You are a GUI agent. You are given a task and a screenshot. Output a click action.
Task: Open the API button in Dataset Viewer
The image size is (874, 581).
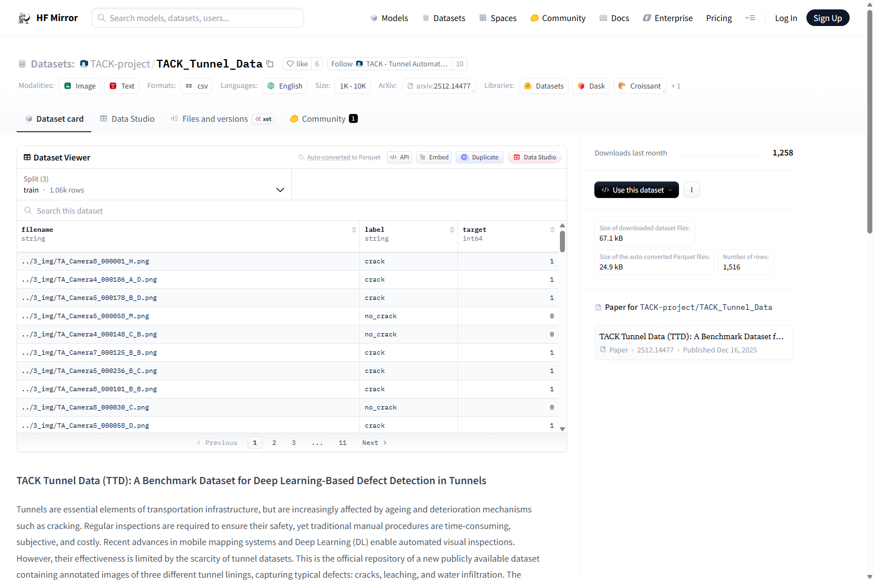click(x=399, y=157)
